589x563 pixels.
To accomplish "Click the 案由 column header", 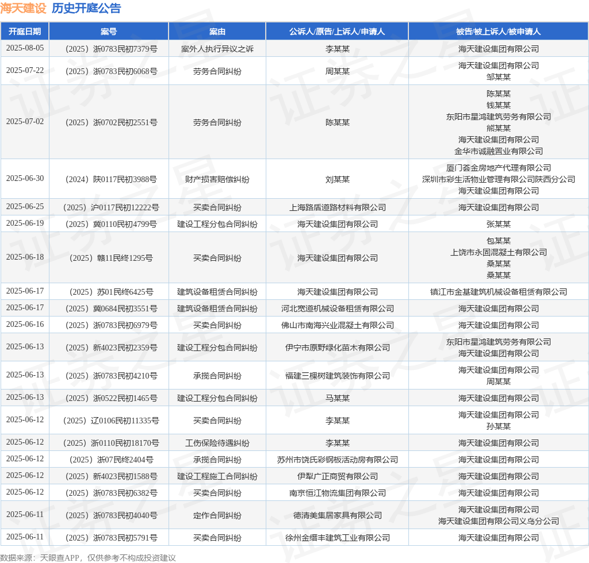I will tap(217, 32).
